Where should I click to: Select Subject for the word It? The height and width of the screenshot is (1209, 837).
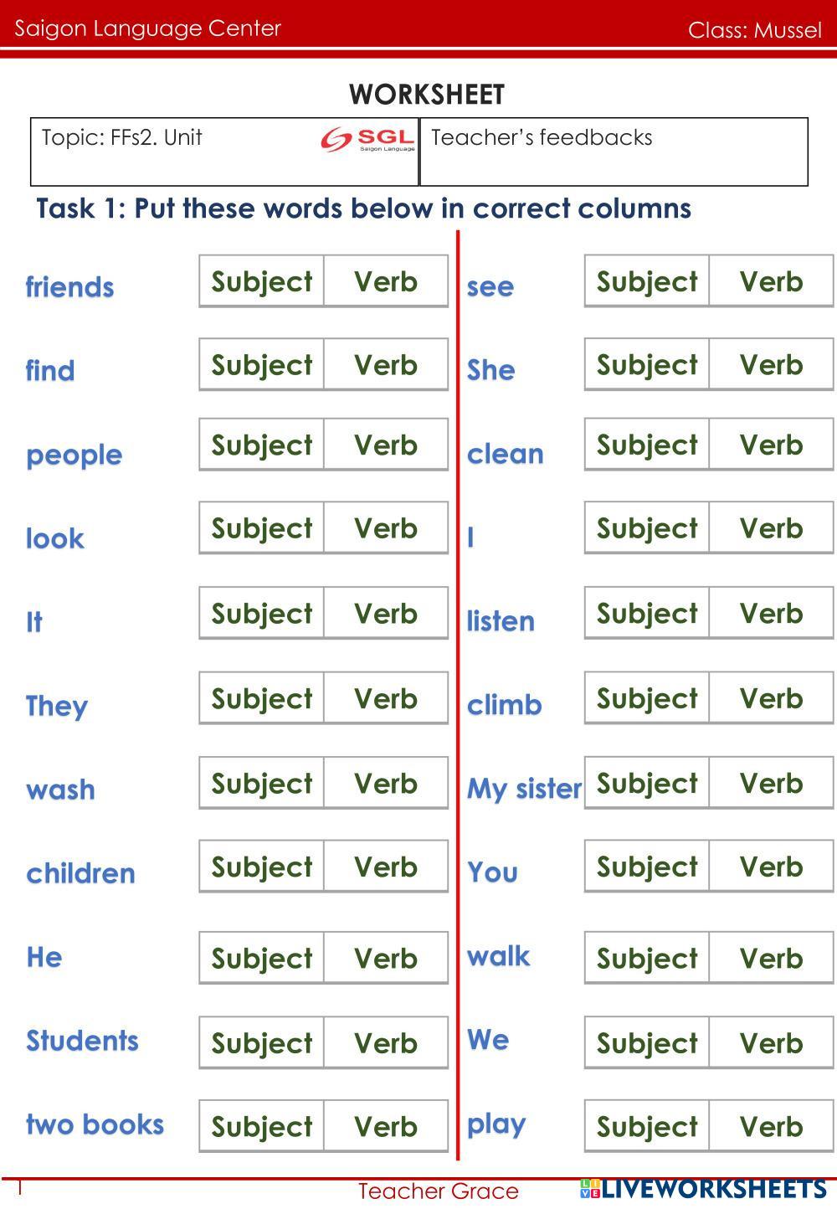pyautogui.click(x=262, y=614)
